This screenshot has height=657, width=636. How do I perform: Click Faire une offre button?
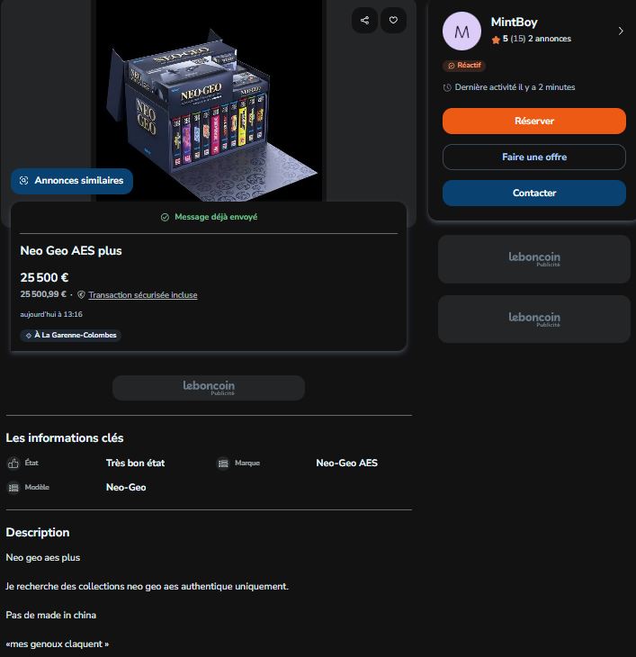533,157
